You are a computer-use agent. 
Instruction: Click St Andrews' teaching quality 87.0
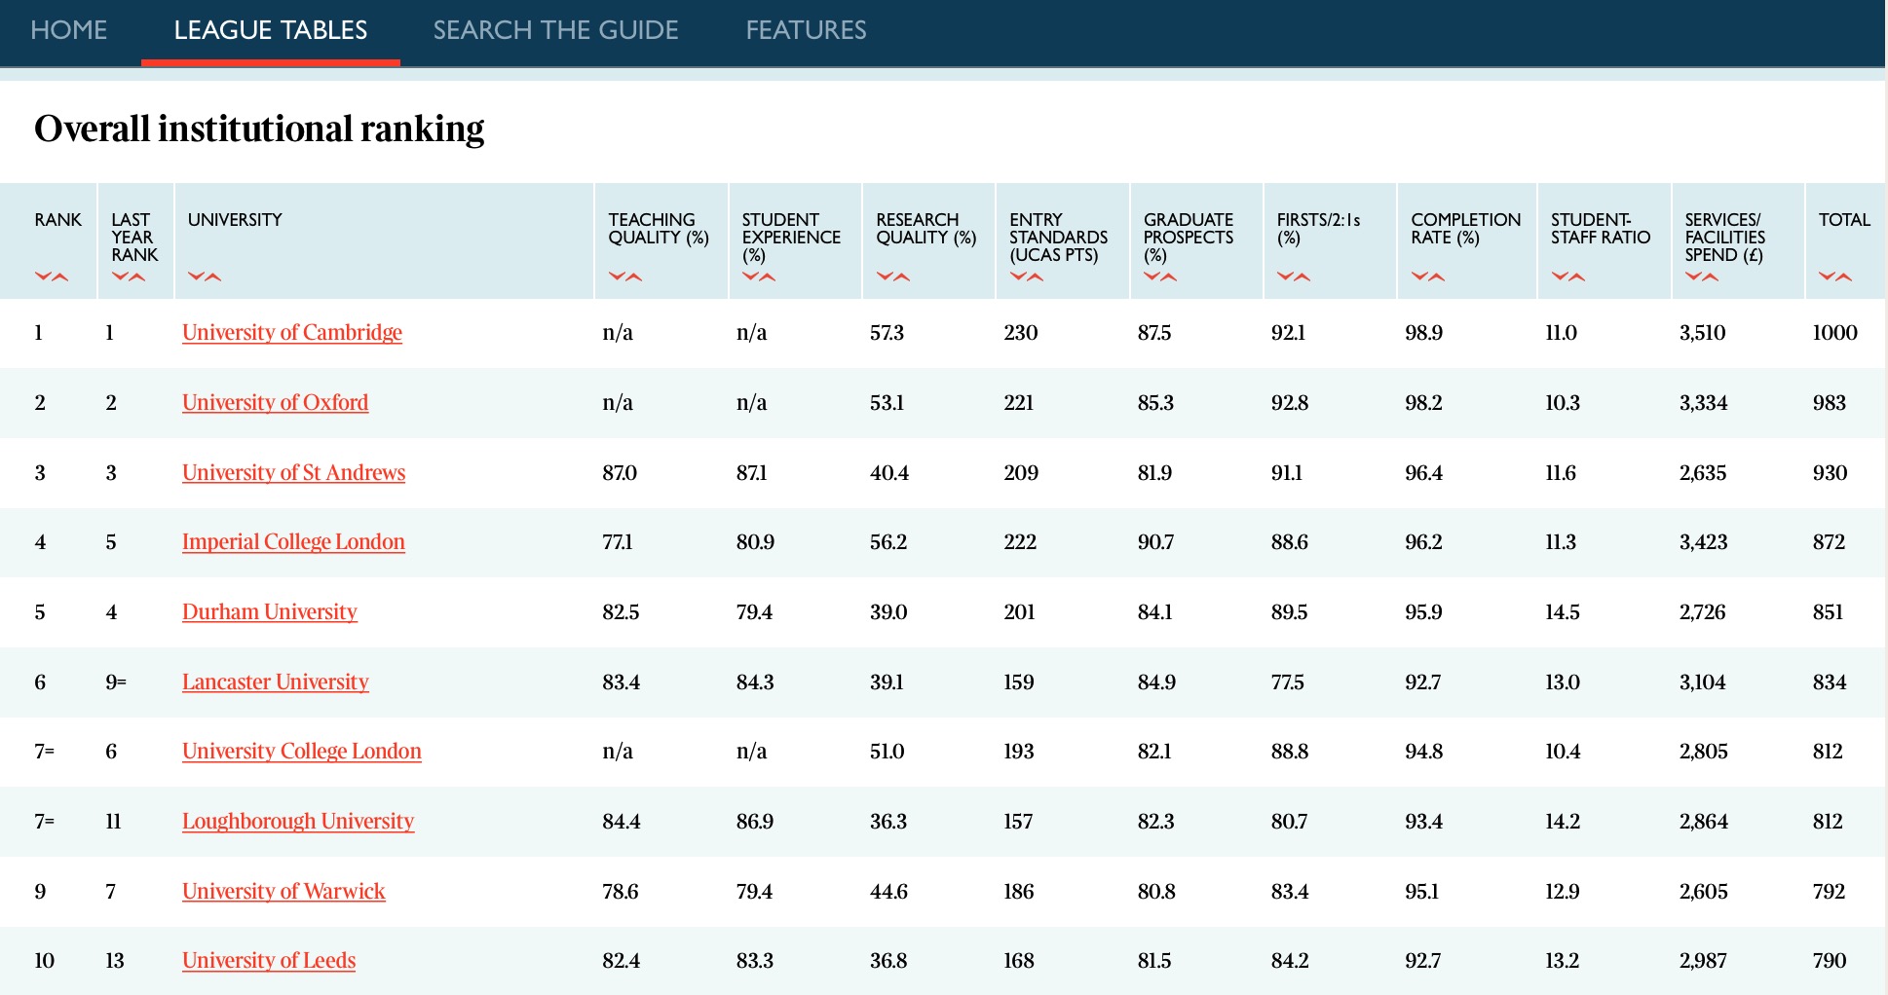pos(620,473)
